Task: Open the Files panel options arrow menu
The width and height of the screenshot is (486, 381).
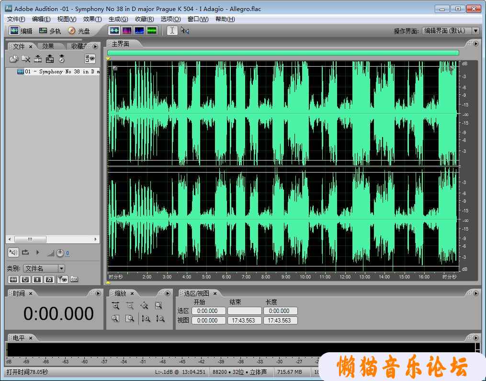Action: pyautogui.click(x=95, y=46)
